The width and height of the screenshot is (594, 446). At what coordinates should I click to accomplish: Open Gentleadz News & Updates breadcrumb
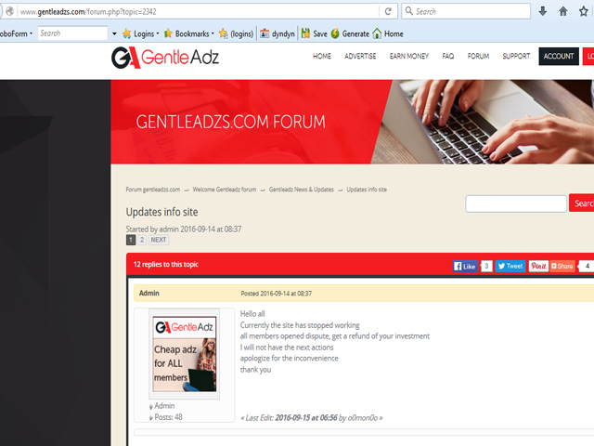(x=302, y=190)
